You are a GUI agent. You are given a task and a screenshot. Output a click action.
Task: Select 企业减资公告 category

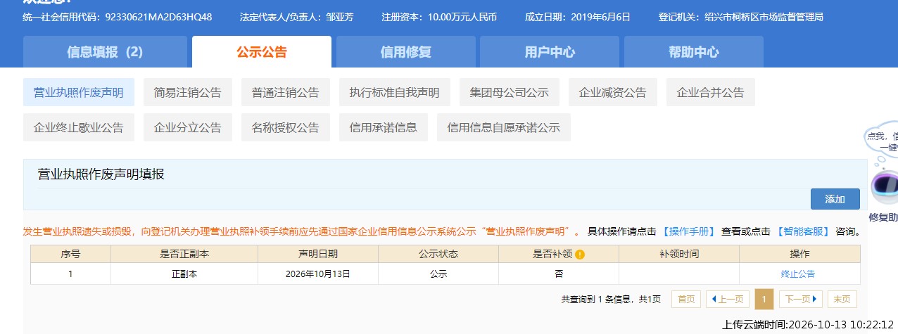click(612, 92)
